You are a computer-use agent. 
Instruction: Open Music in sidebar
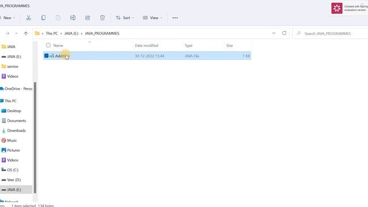click(9, 140)
